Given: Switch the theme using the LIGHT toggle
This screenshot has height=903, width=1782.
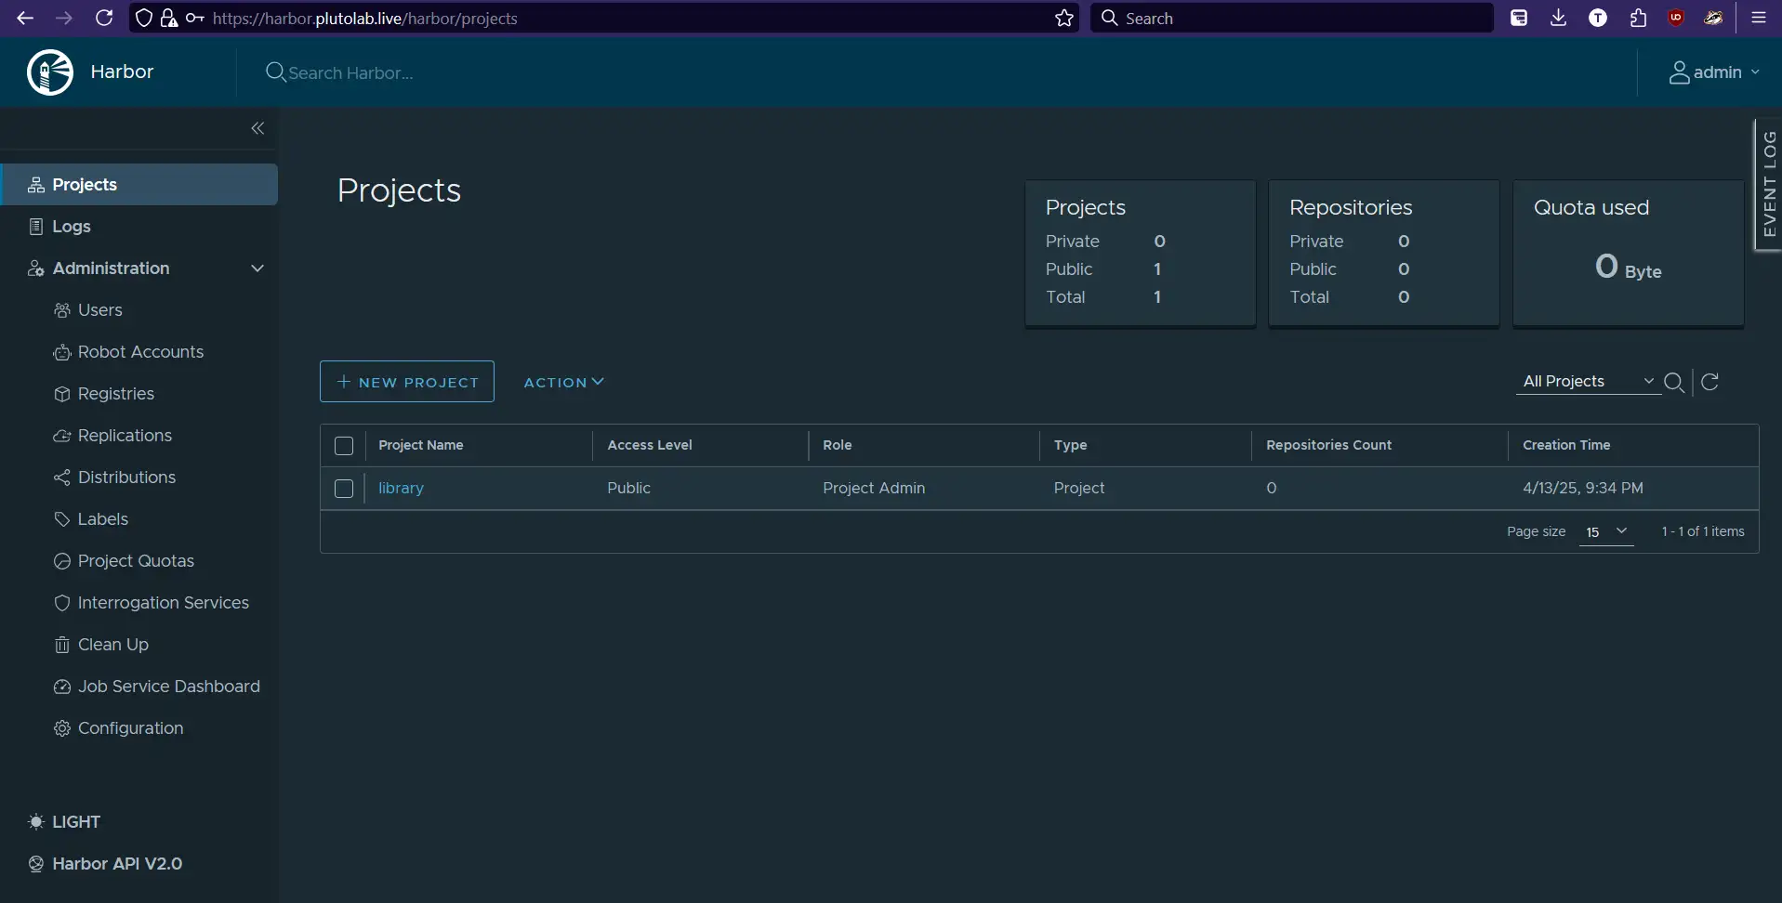Looking at the screenshot, I should 64,821.
